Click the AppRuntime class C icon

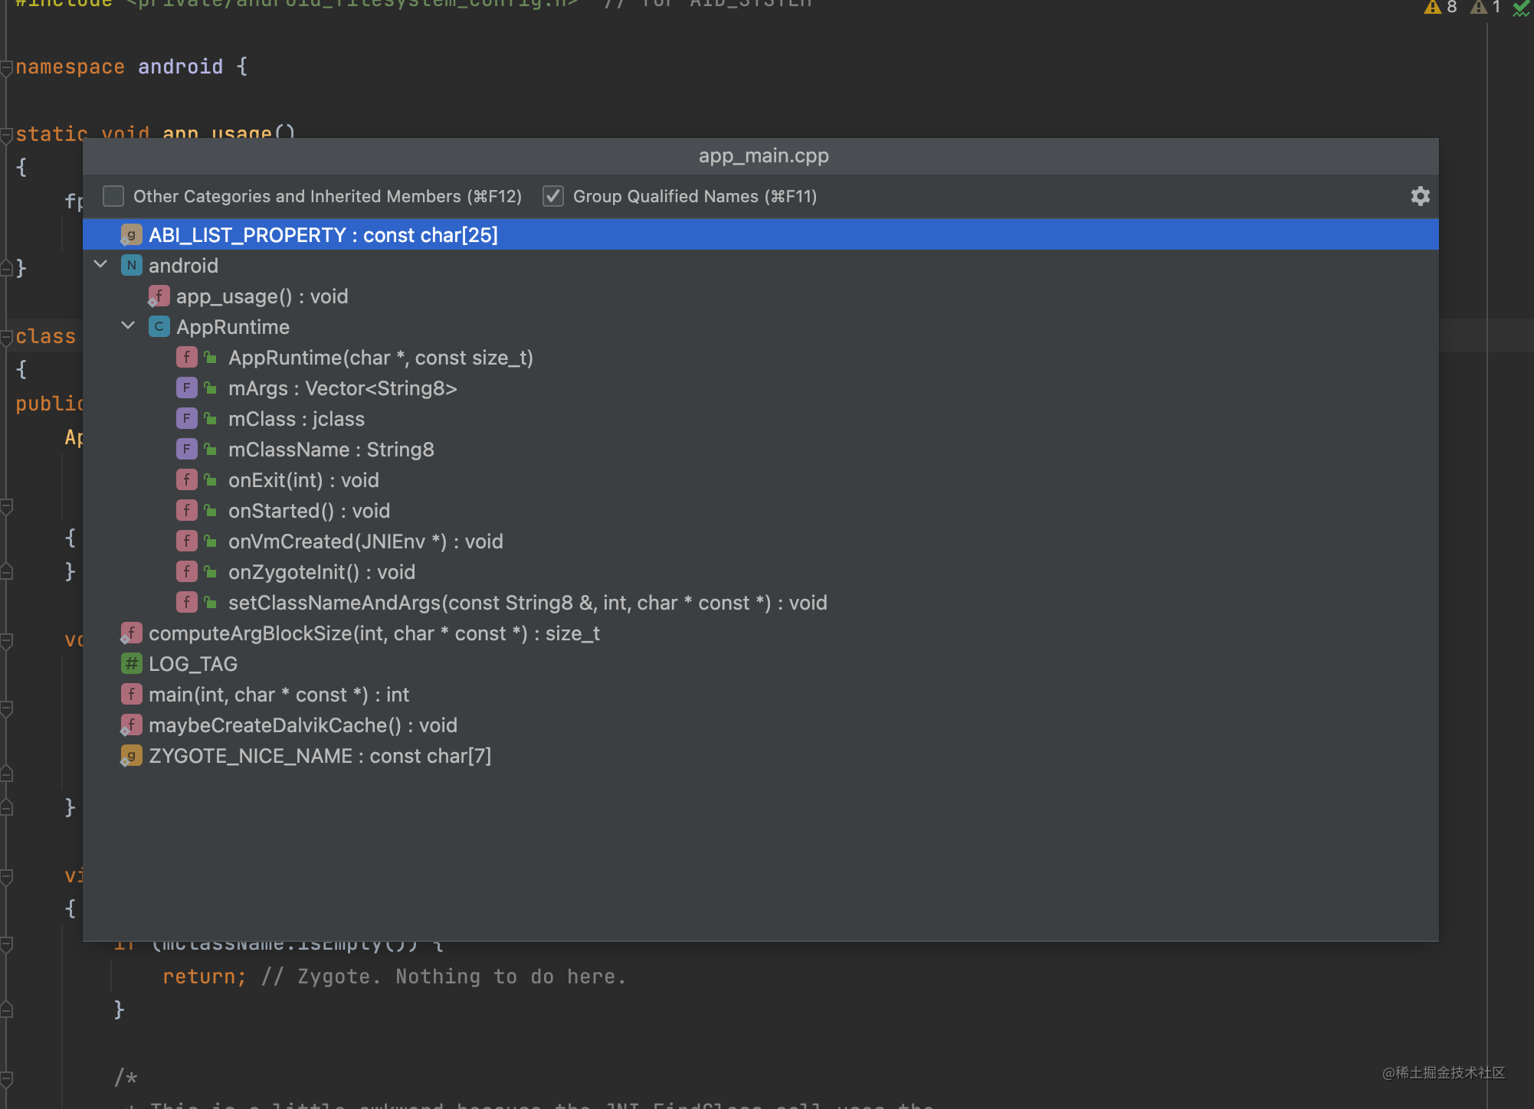[159, 327]
